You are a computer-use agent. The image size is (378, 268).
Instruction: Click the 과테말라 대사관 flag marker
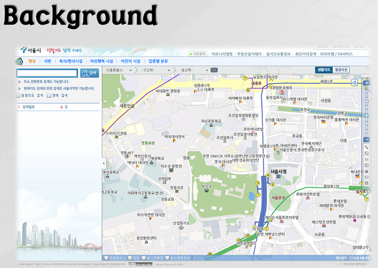[331, 209]
